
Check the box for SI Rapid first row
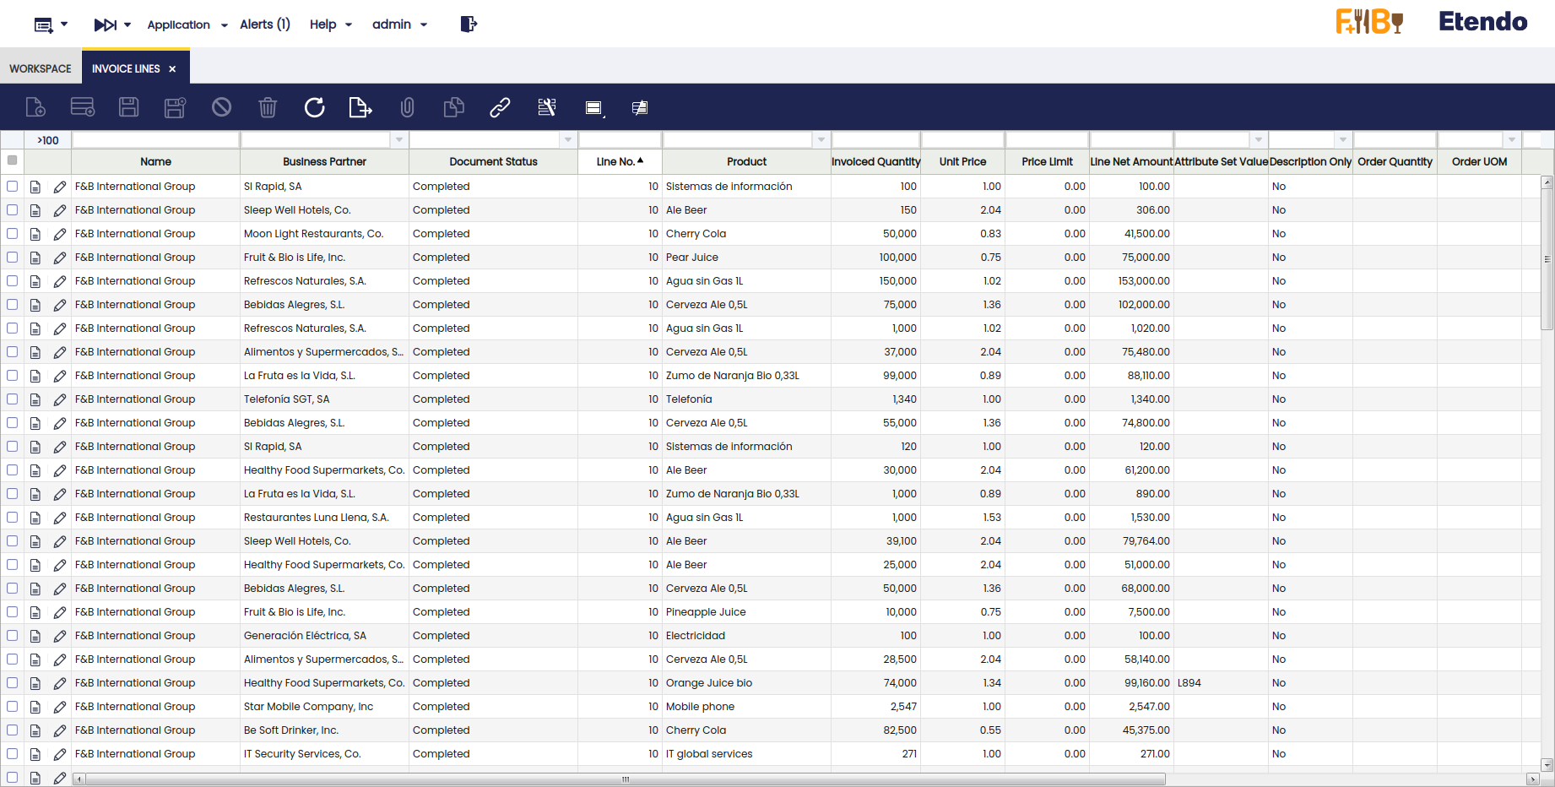[x=12, y=186]
